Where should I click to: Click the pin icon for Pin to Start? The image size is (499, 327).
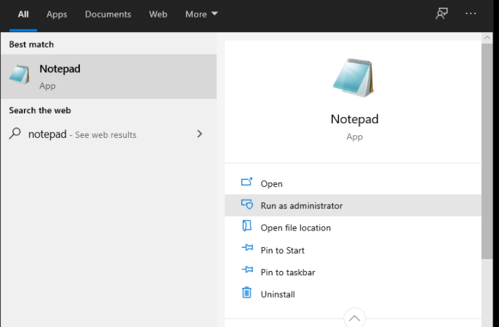(247, 247)
